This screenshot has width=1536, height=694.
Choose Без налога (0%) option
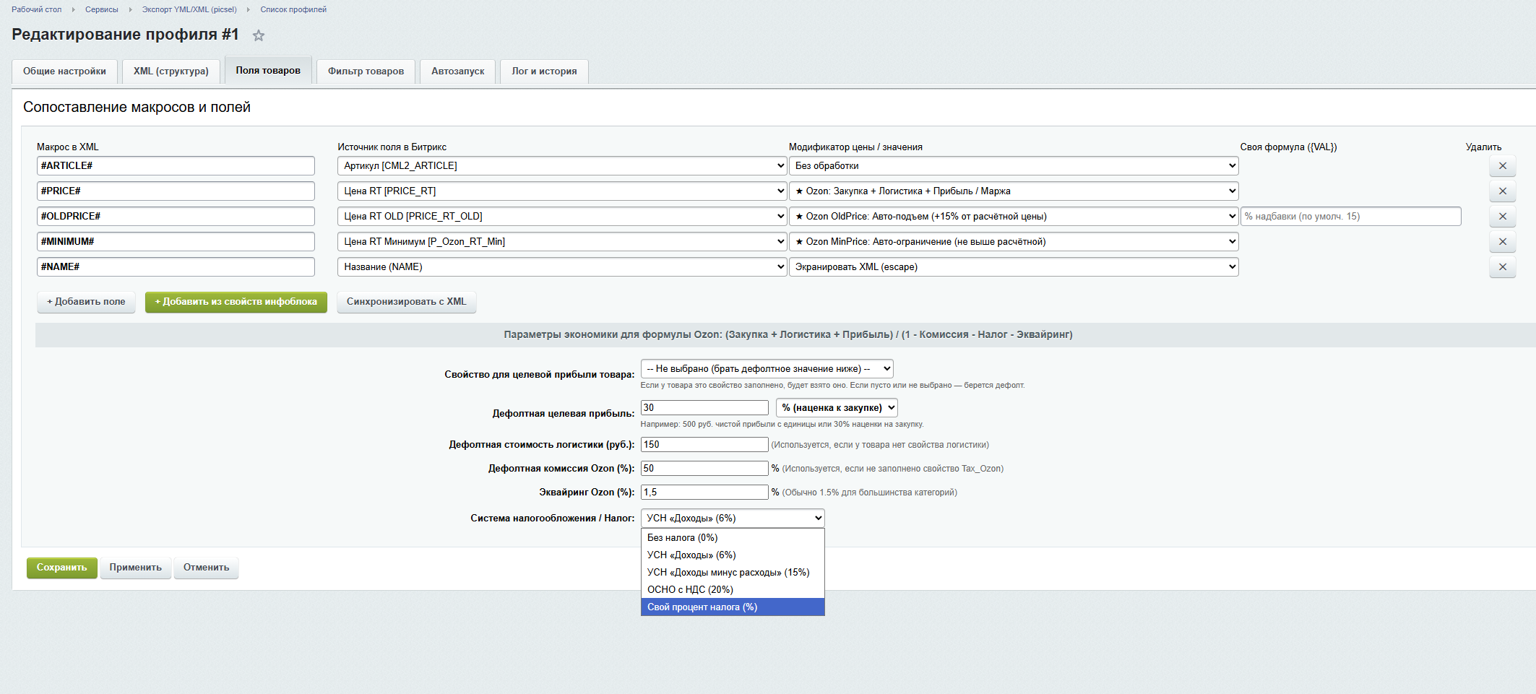733,538
